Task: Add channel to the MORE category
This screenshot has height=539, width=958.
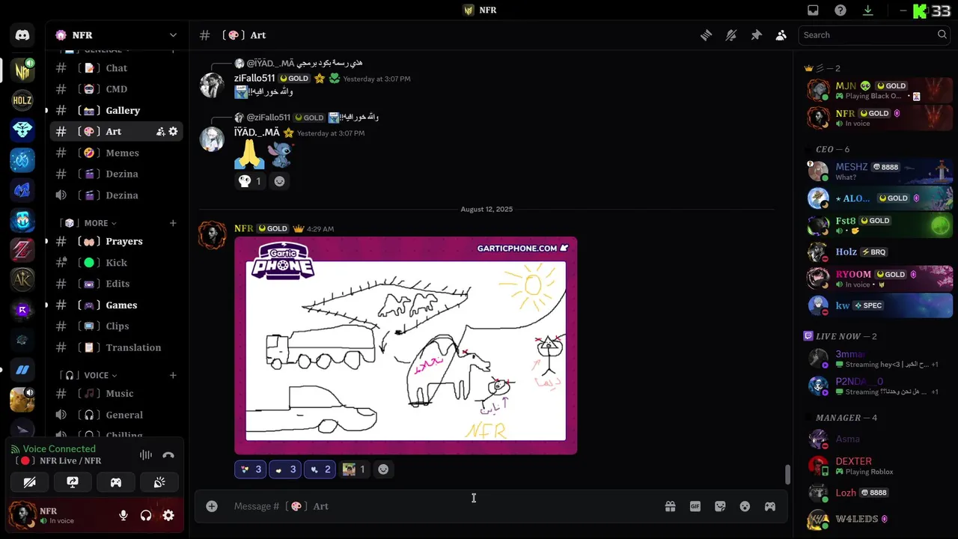Action: point(173,223)
